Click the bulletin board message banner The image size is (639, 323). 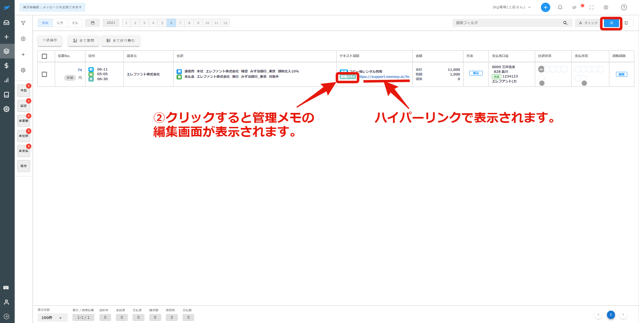52,7
